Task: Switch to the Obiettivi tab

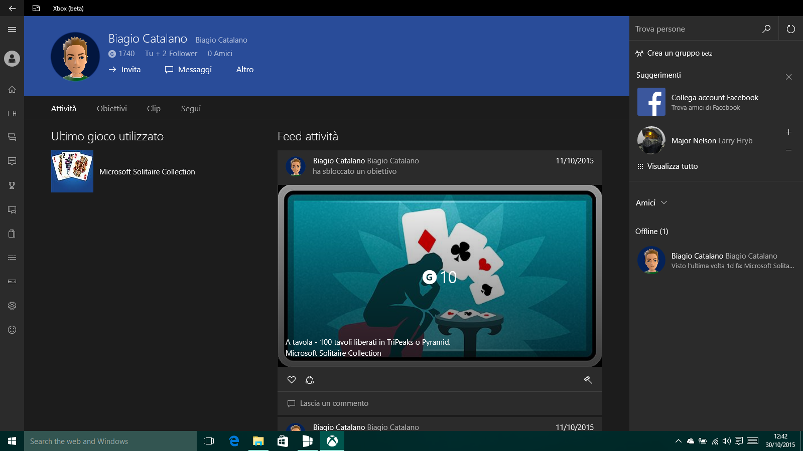Action: 112,108
